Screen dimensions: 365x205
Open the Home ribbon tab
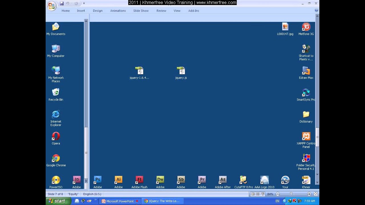tap(66, 11)
